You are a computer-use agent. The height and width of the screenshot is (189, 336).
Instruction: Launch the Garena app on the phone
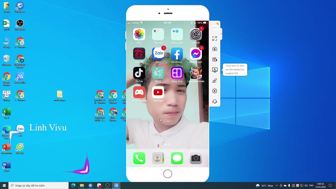click(139, 54)
